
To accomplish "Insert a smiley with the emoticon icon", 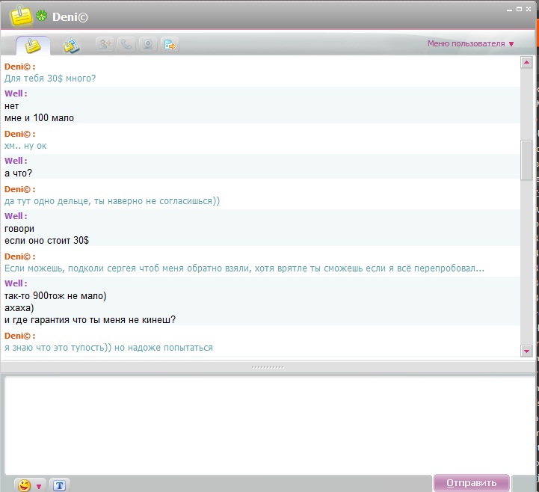I will click(25, 485).
